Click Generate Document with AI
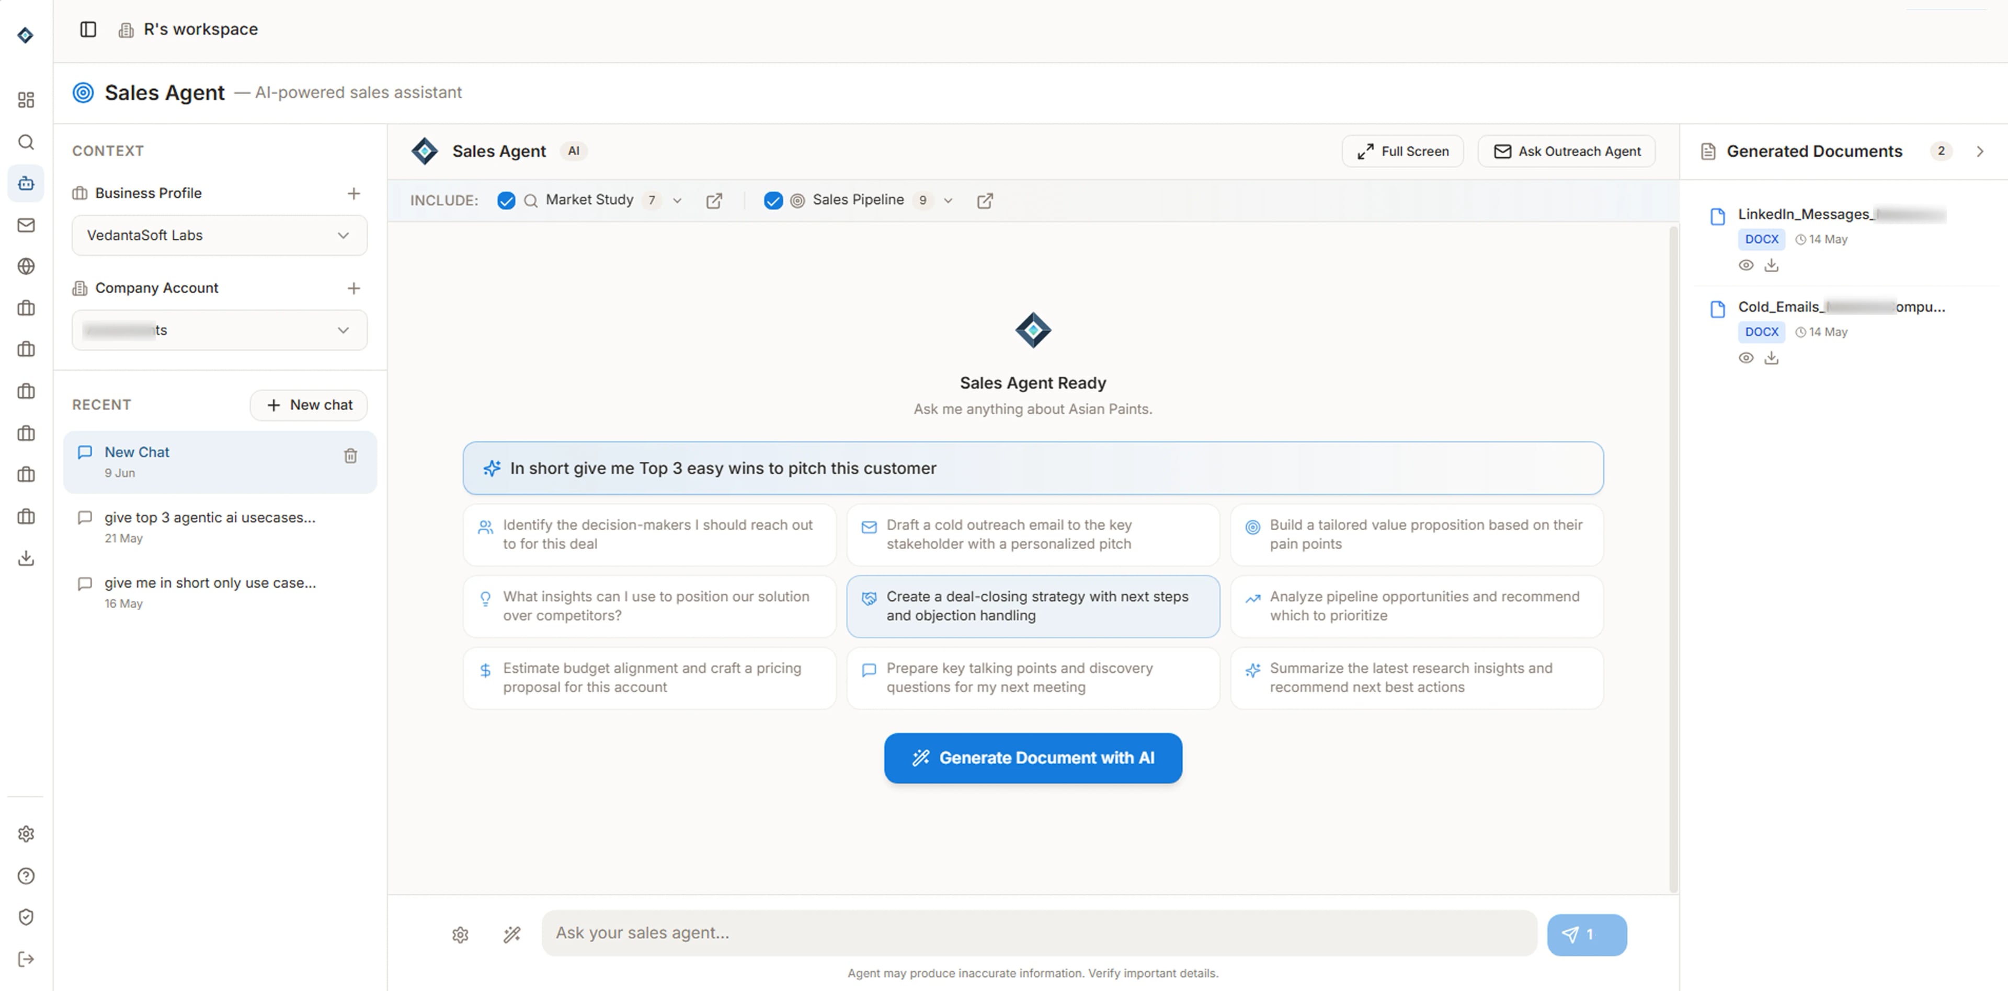Viewport: 2008px width, 991px height. point(1033,757)
